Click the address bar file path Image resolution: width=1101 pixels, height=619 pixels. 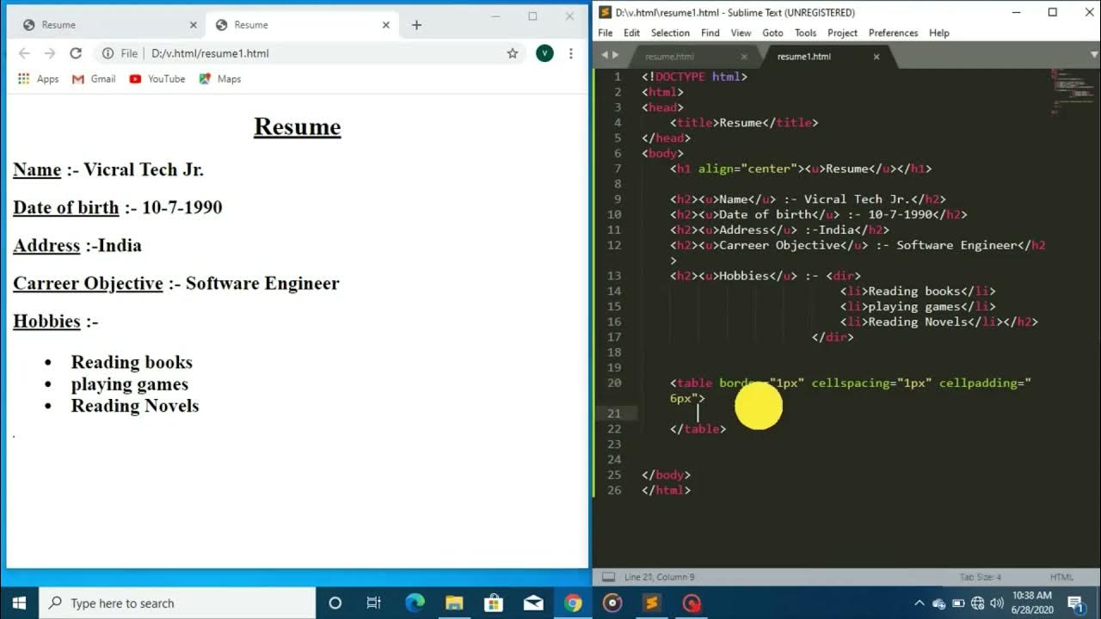pyautogui.click(x=210, y=53)
